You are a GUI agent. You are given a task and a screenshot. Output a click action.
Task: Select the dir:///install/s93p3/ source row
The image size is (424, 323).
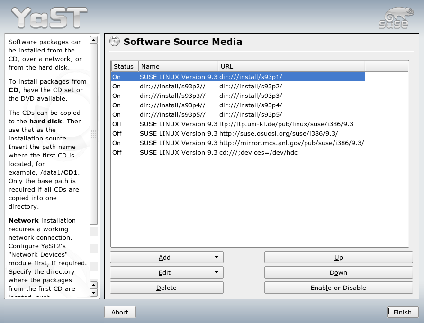point(238,96)
